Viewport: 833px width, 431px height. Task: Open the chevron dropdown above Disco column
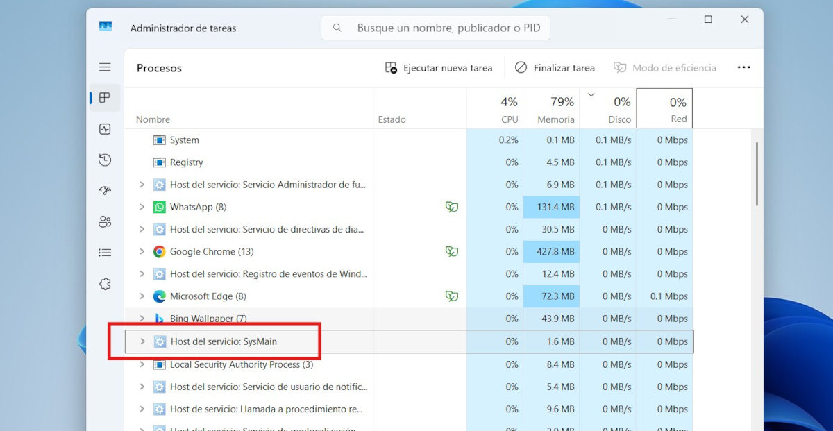(x=592, y=94)
